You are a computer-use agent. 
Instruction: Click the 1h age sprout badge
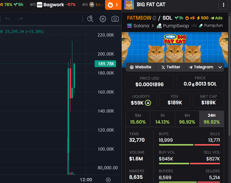[x=179, y=18]
